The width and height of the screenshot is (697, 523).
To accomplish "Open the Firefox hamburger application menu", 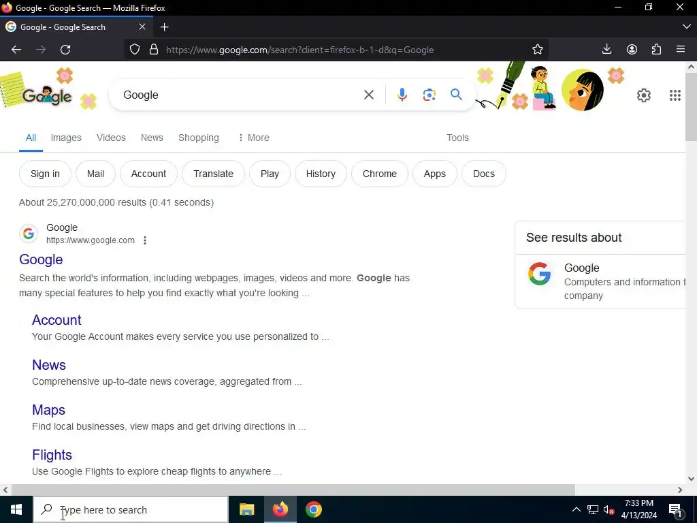I will coord(681,49).
